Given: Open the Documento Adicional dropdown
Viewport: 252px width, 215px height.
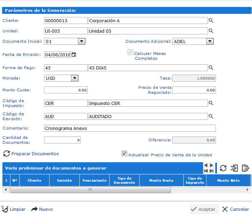Looking at the screenshot, I should pos(209,42).
